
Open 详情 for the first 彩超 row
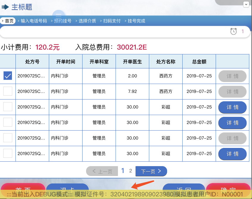click(232, 107)
